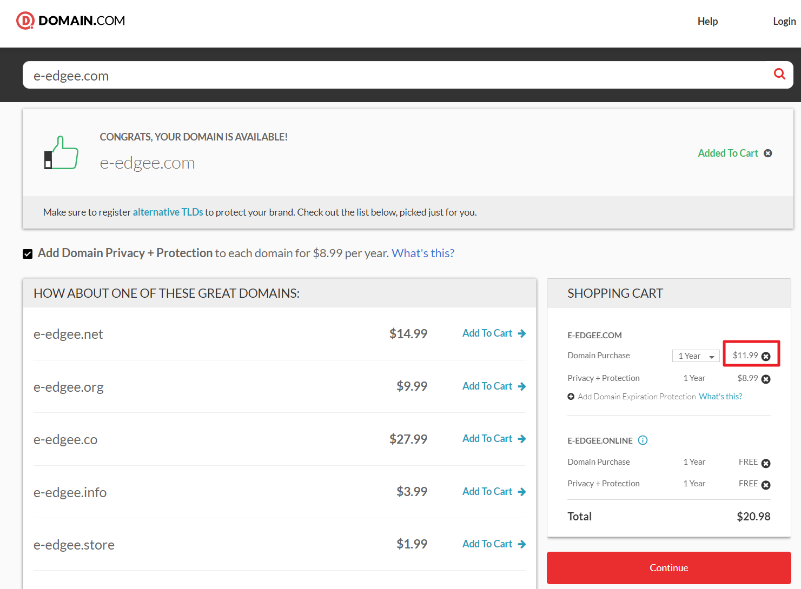Open the alternative TLDs link
The width and height of the screenshot is (801, 589).
pos(168,212)
